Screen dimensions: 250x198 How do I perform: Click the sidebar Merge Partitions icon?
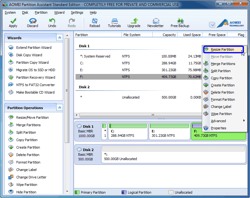pos(11,125)
